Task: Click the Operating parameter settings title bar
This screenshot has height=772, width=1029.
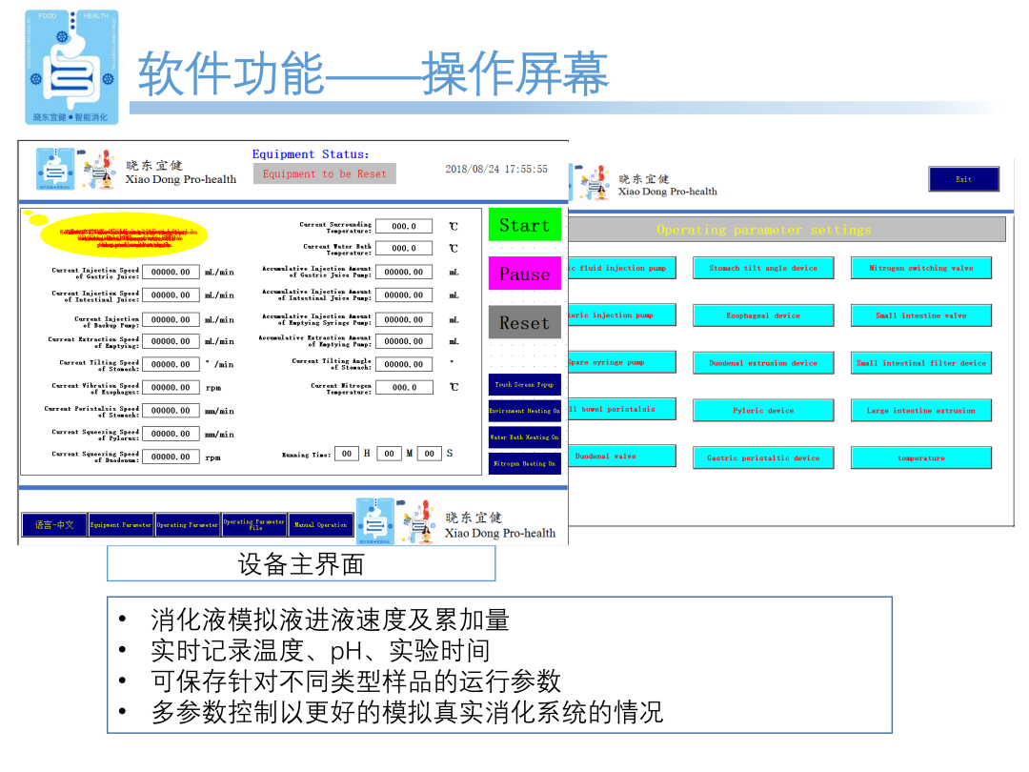Action: click(x=786, y=230)
